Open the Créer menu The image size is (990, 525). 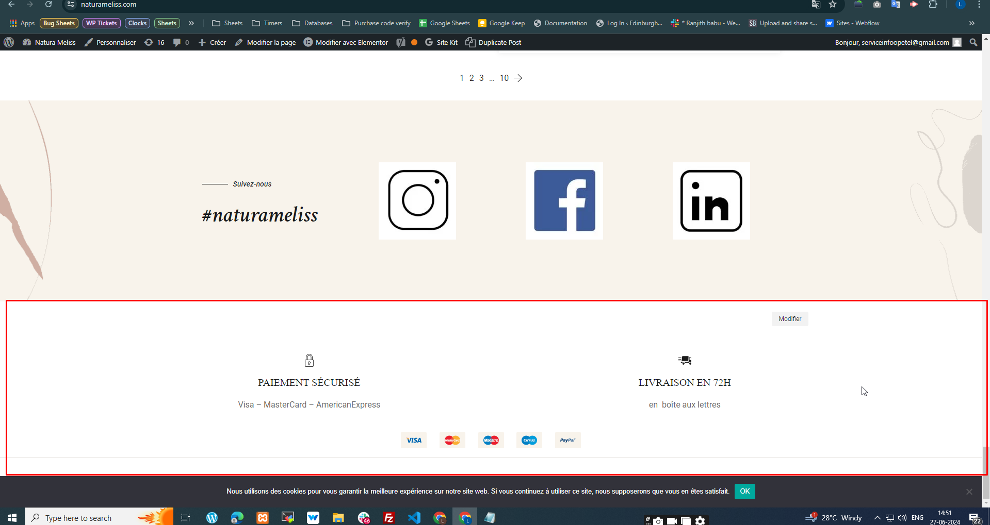pyautogui.click(x=212, y=42)
